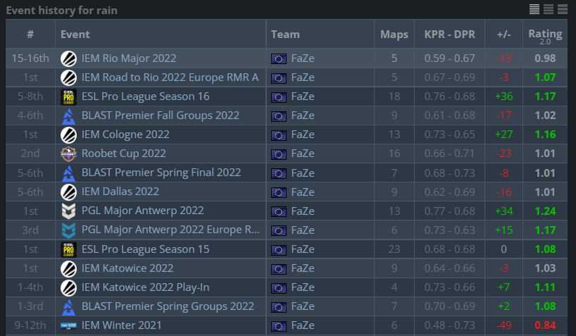Click the 1-3rd placement cell
The height and width of the screenshot is (336, 576).
pos(30,306)
